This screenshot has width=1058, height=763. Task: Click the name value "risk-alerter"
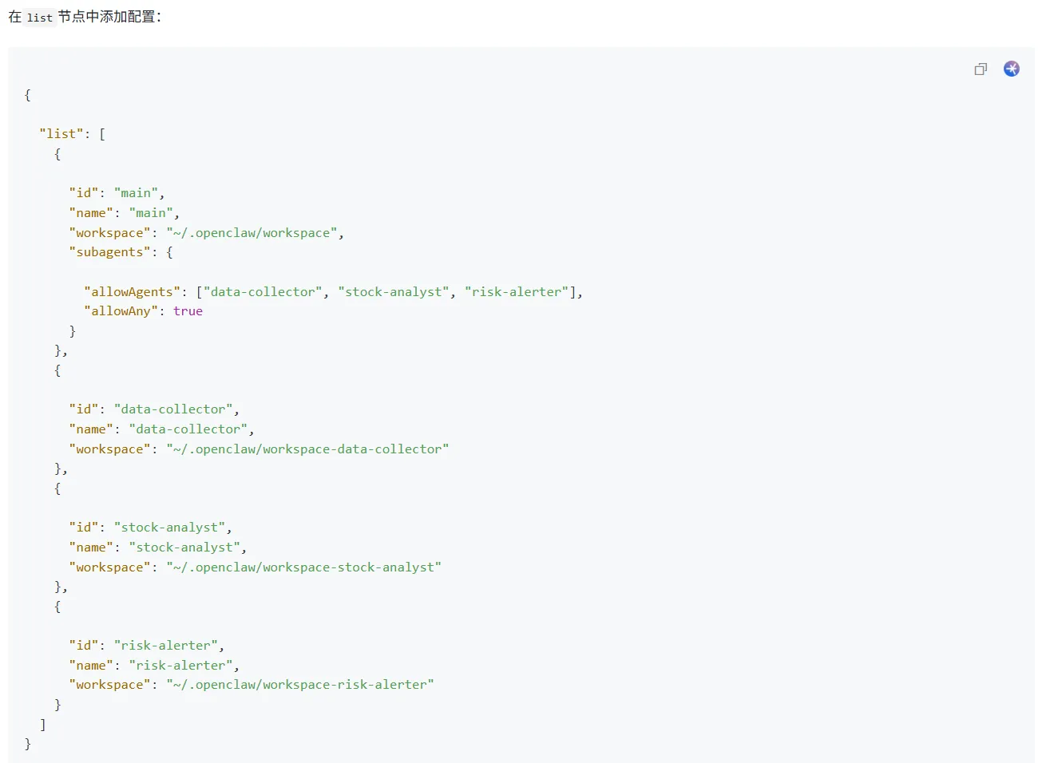181,666
